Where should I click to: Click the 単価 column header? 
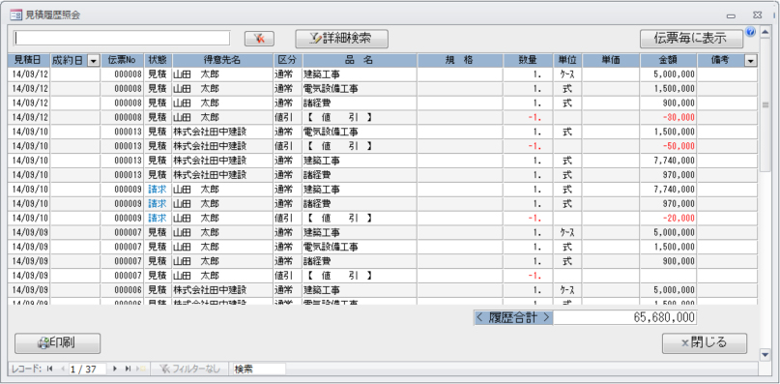611,60
